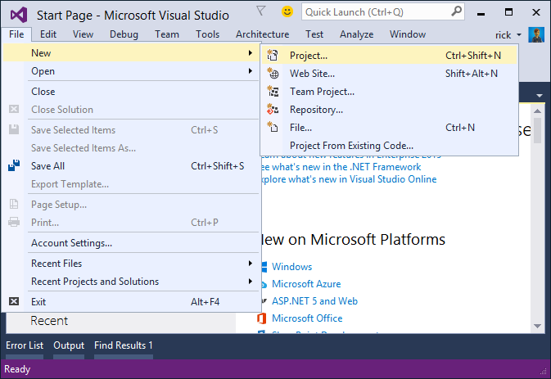Click the Start Page scrollbar up arrow
This screenshot has height=379, width=551.
pos(537,111)
